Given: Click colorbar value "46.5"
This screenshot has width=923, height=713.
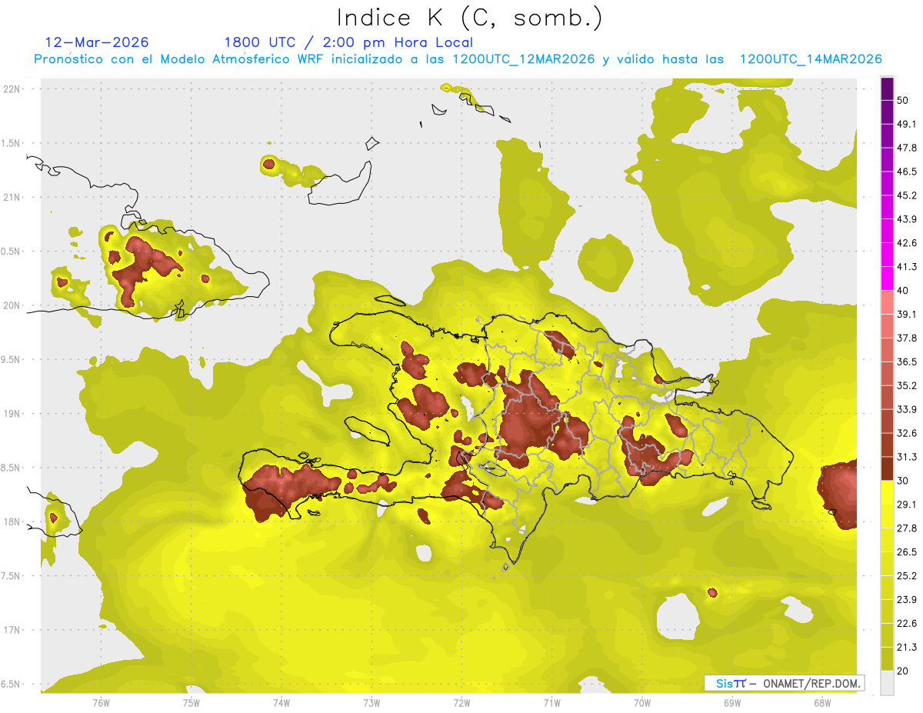Looking at the screenshot, I should point(908,172).
